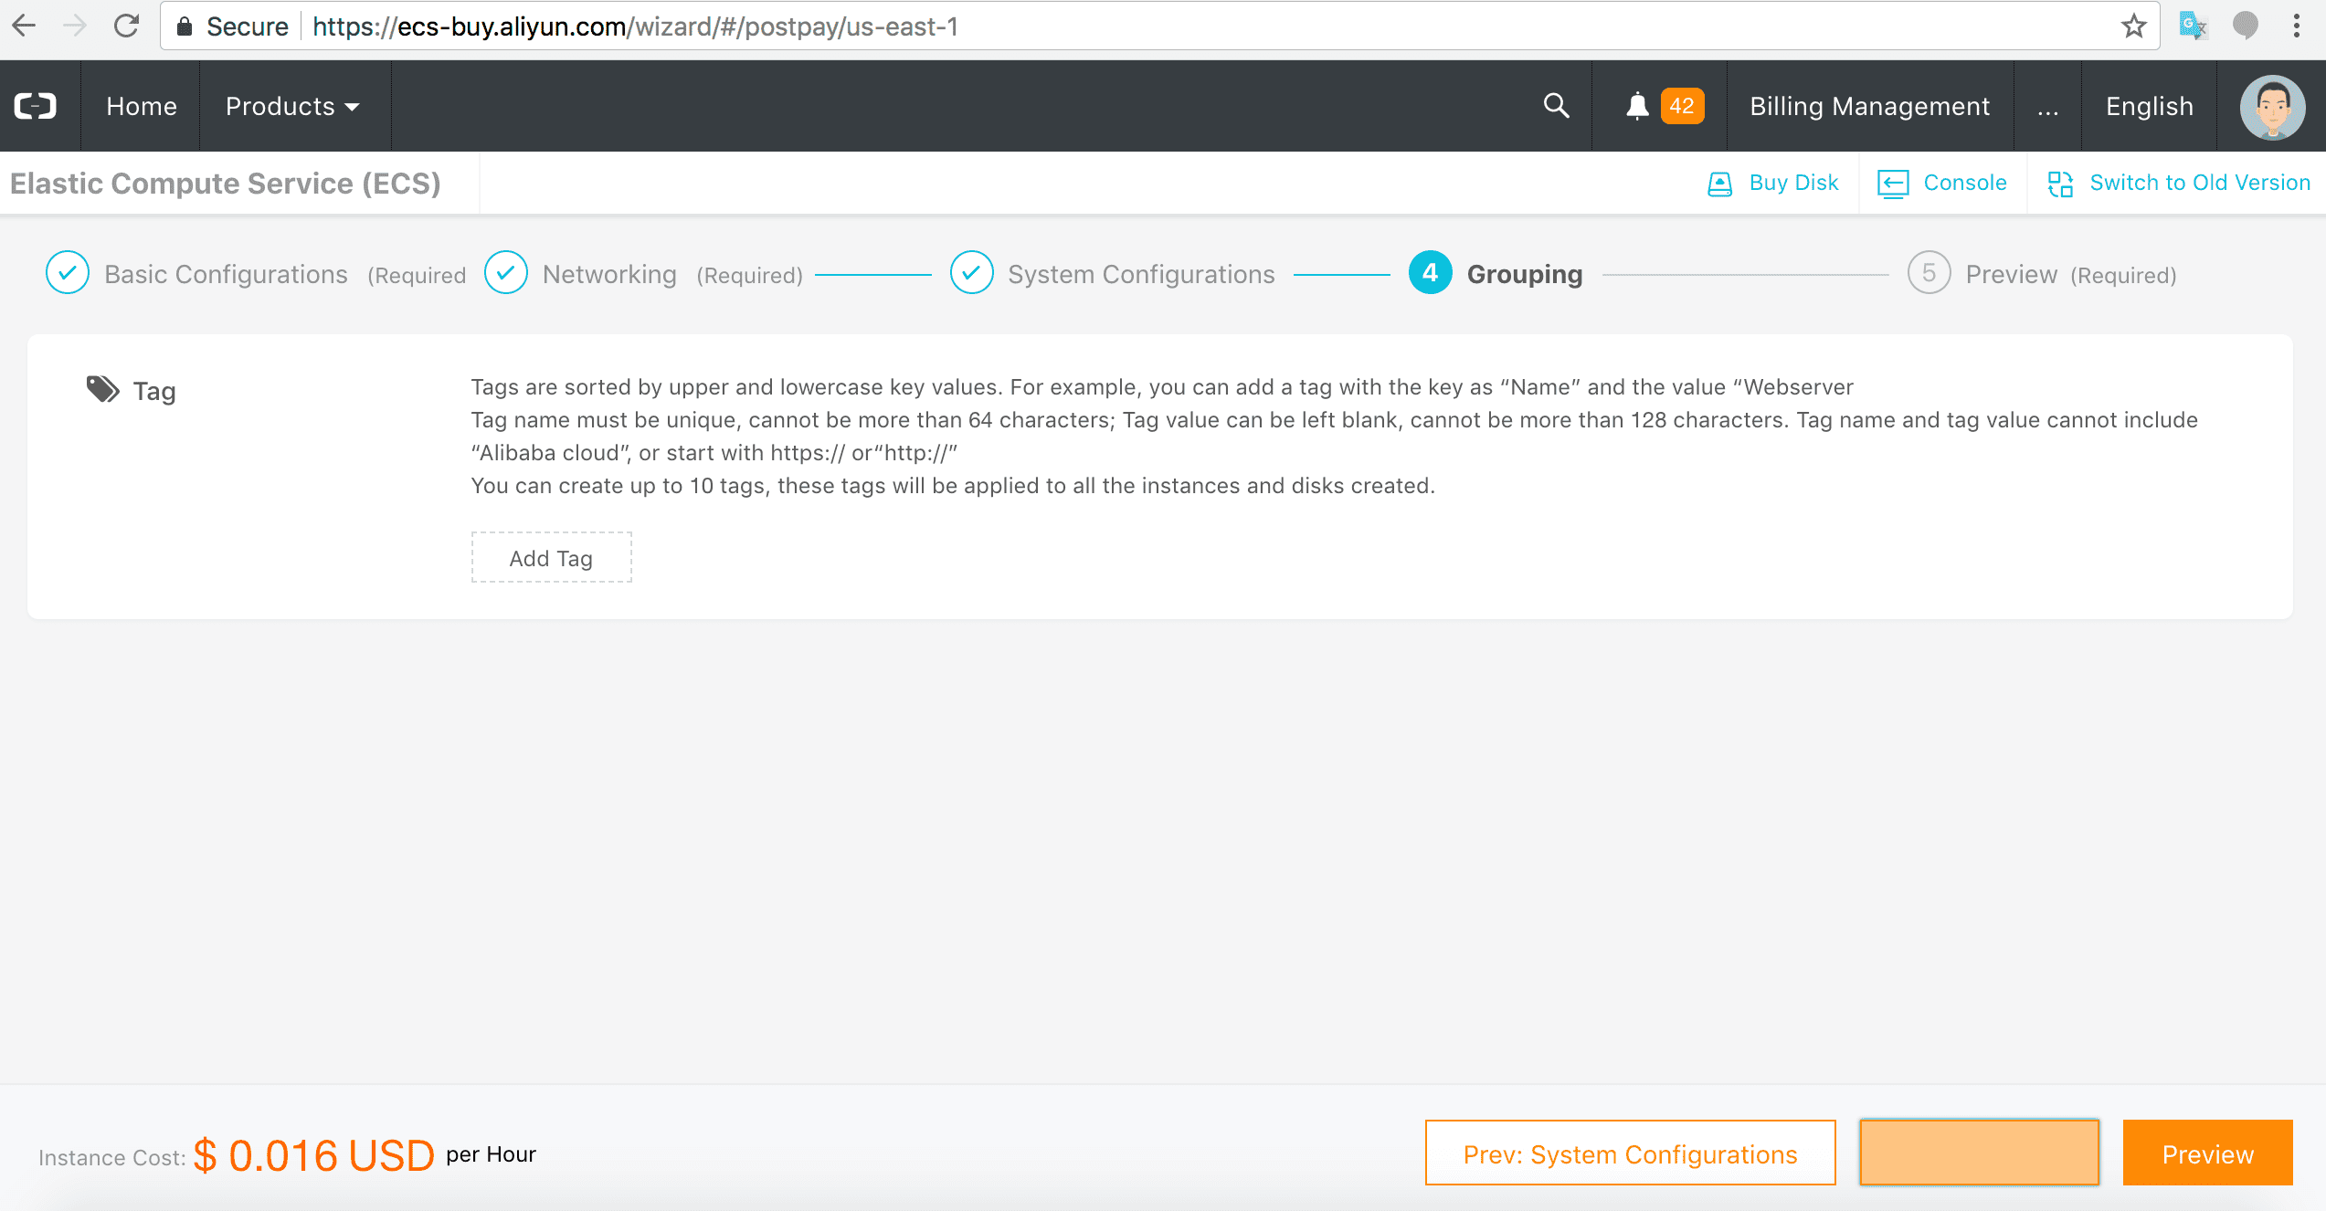2326x1211 pixels.
Task: Reload the page with refresh icon
Action: click(126, 26)
